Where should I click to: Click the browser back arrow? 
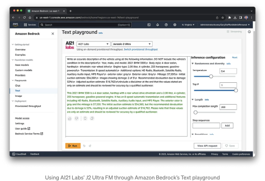click(14, 17)
